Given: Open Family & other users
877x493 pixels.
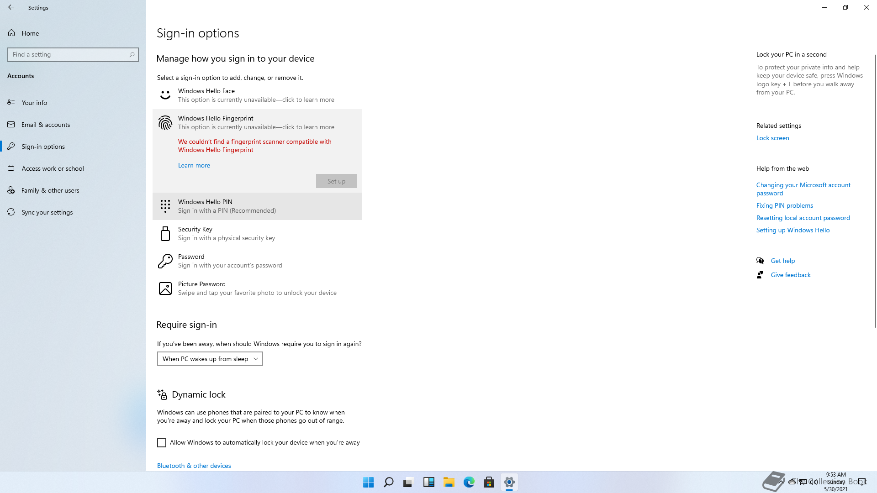Looking at the screenshot, I should [73, 190].
